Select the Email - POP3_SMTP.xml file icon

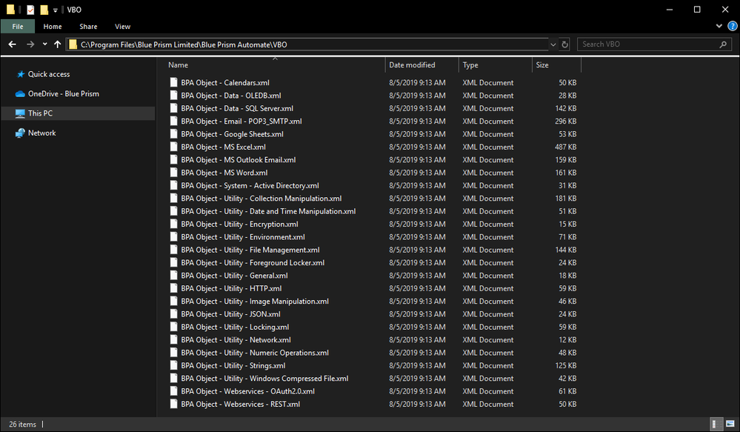coord(173,122)
